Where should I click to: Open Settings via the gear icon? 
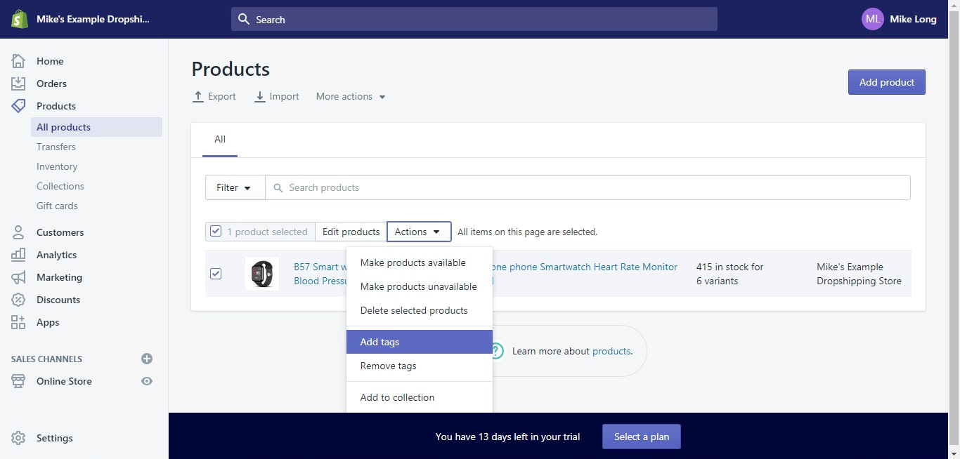(18, 438)
